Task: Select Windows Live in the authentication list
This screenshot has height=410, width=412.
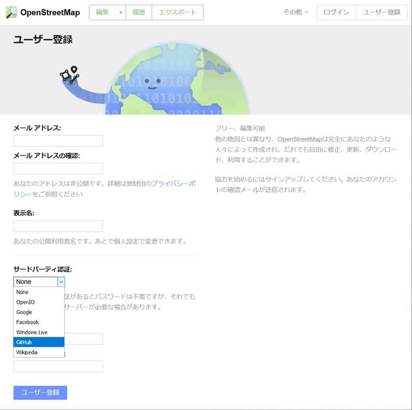Action: pos(39,332)
